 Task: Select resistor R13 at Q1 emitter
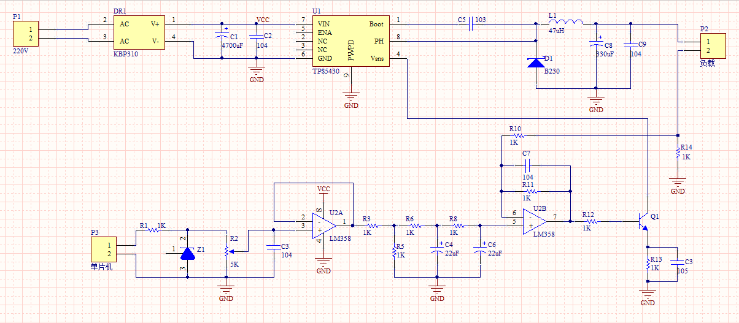(x=648, y=264)
